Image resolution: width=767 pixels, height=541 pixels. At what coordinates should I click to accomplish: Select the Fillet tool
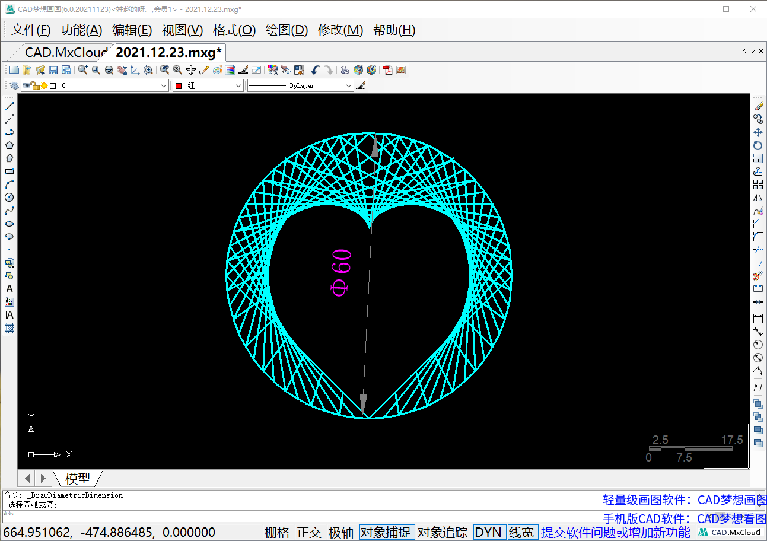pyautogui.click(x=758, y=237)
